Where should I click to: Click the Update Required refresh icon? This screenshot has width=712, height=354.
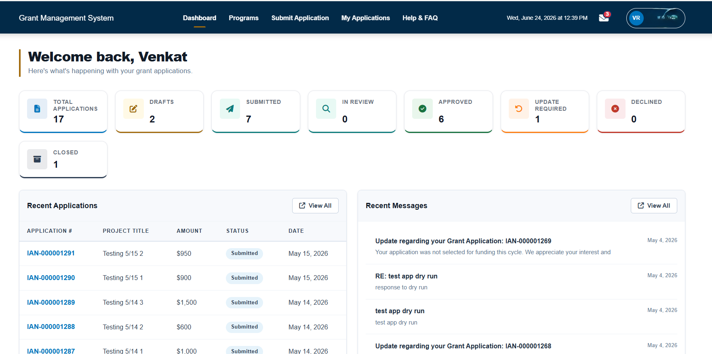click(519, 109)
